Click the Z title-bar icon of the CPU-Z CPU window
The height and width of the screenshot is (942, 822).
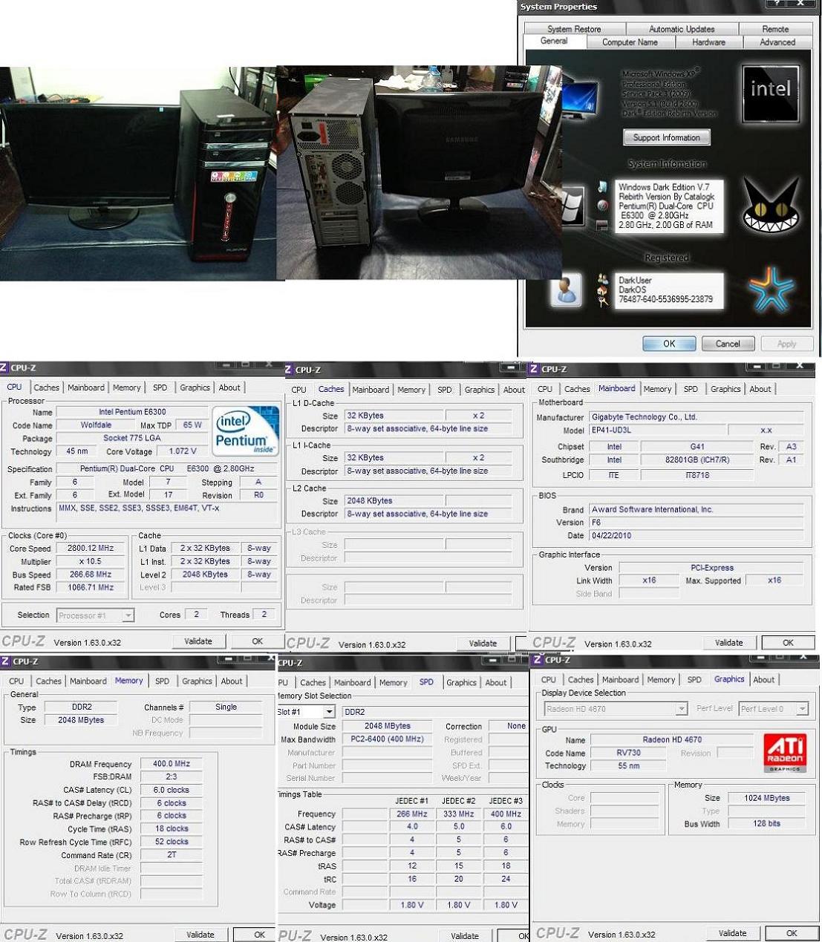4,367
